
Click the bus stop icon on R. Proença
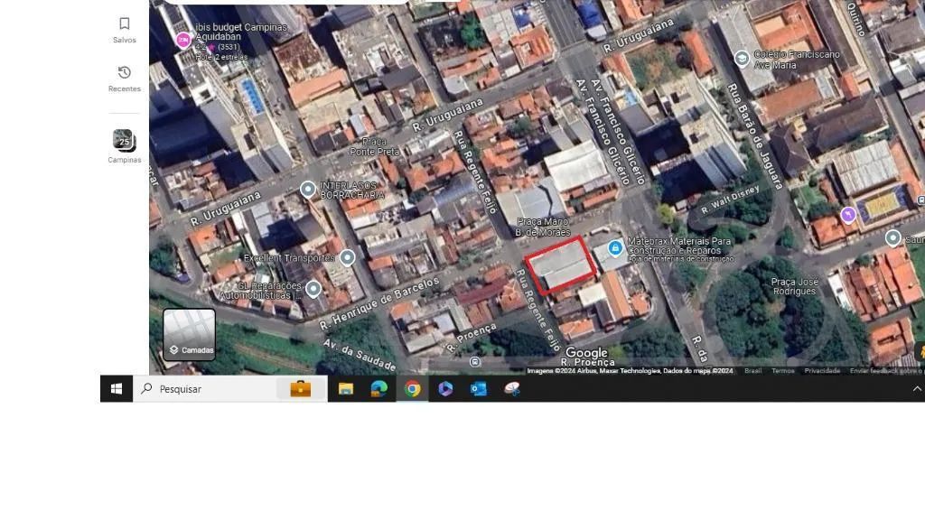pos(475,362)
